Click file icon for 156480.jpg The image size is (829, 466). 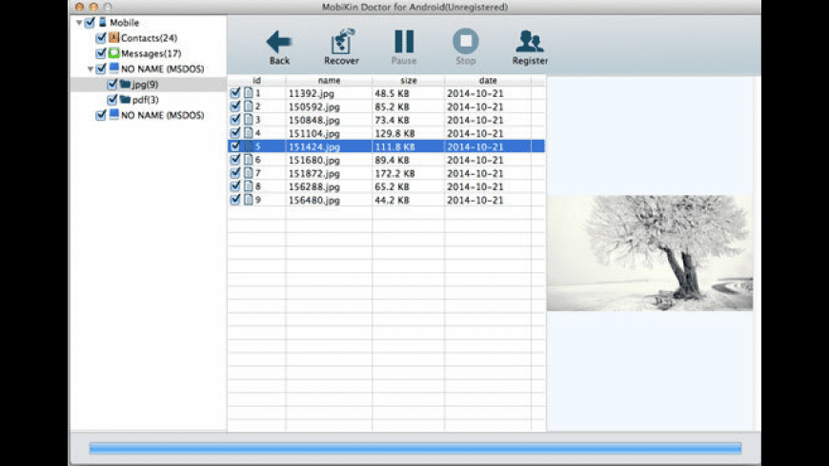point(248,200)
